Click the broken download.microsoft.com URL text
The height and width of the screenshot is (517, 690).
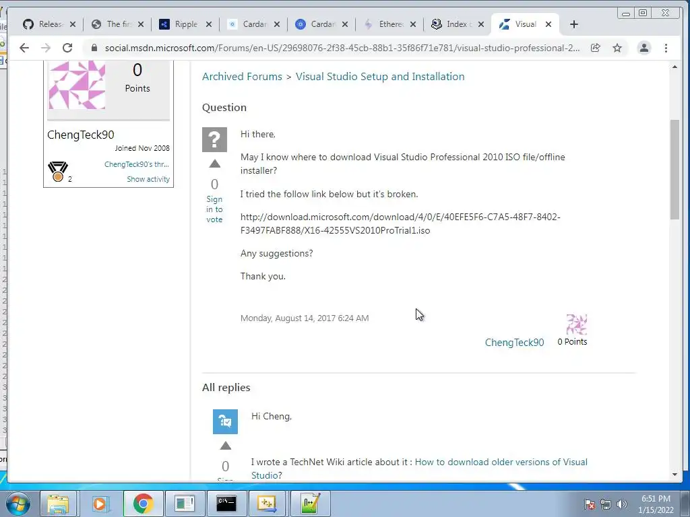click(400, 223)
